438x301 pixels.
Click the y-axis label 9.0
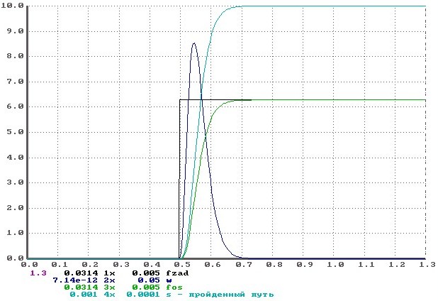(15, 31)
